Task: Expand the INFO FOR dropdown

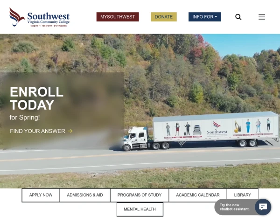Action: tap(205, 17)
